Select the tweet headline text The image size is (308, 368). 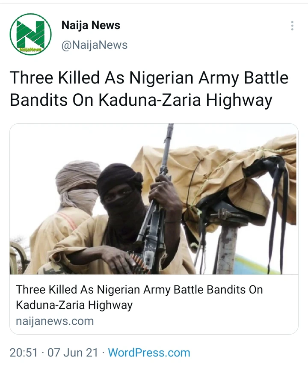point(149,89)
